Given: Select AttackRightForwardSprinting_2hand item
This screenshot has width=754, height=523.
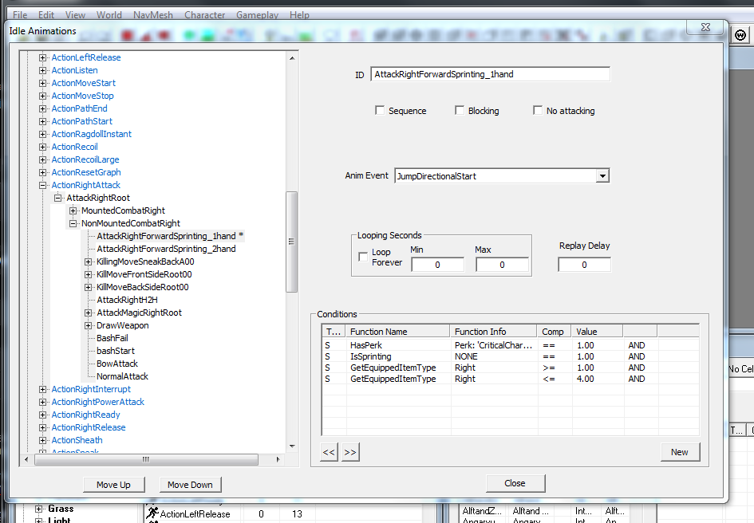Looking at the screenshot, I should tap(167, 249).
